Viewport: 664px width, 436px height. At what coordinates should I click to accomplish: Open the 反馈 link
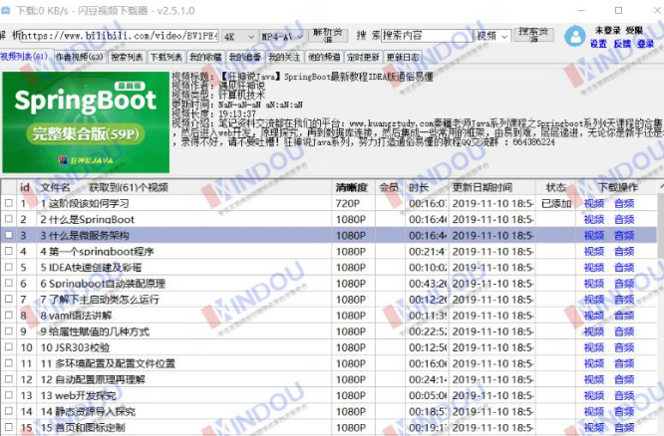pos(622,44)
